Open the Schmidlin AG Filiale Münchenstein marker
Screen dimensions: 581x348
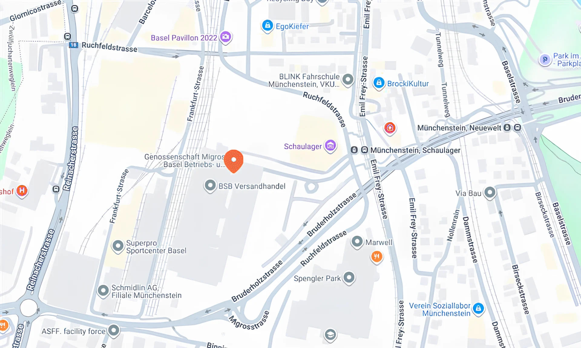[x=103, y=291]
